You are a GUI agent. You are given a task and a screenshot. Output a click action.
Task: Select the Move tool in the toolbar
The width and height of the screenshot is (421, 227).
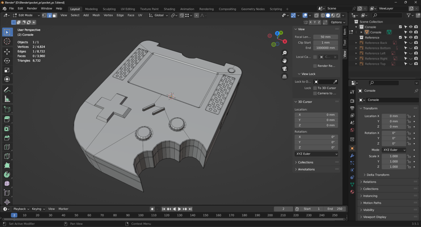click(7, 52)
